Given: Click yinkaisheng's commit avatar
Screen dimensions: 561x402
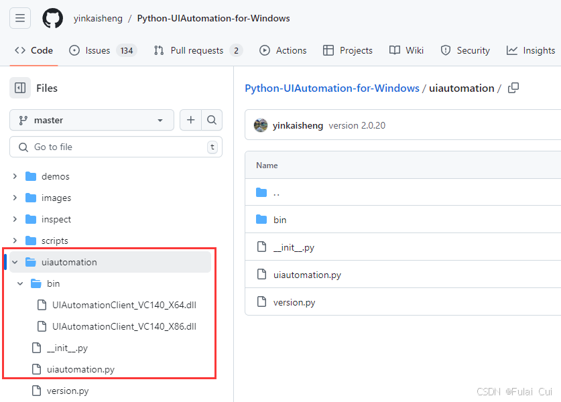Looking at the screenshot, I should tap(261, 125).
